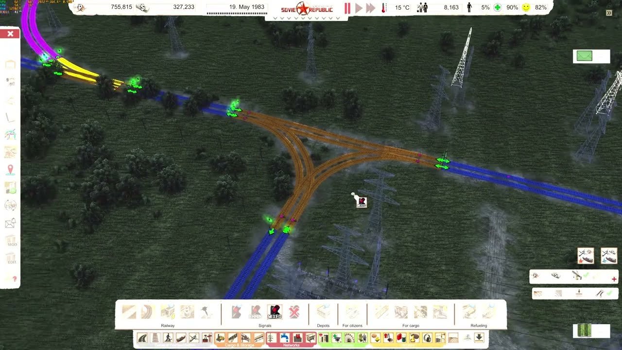Open the envelope messages sidebar icon
The image size is (622, 350).
tap(10, 224)
